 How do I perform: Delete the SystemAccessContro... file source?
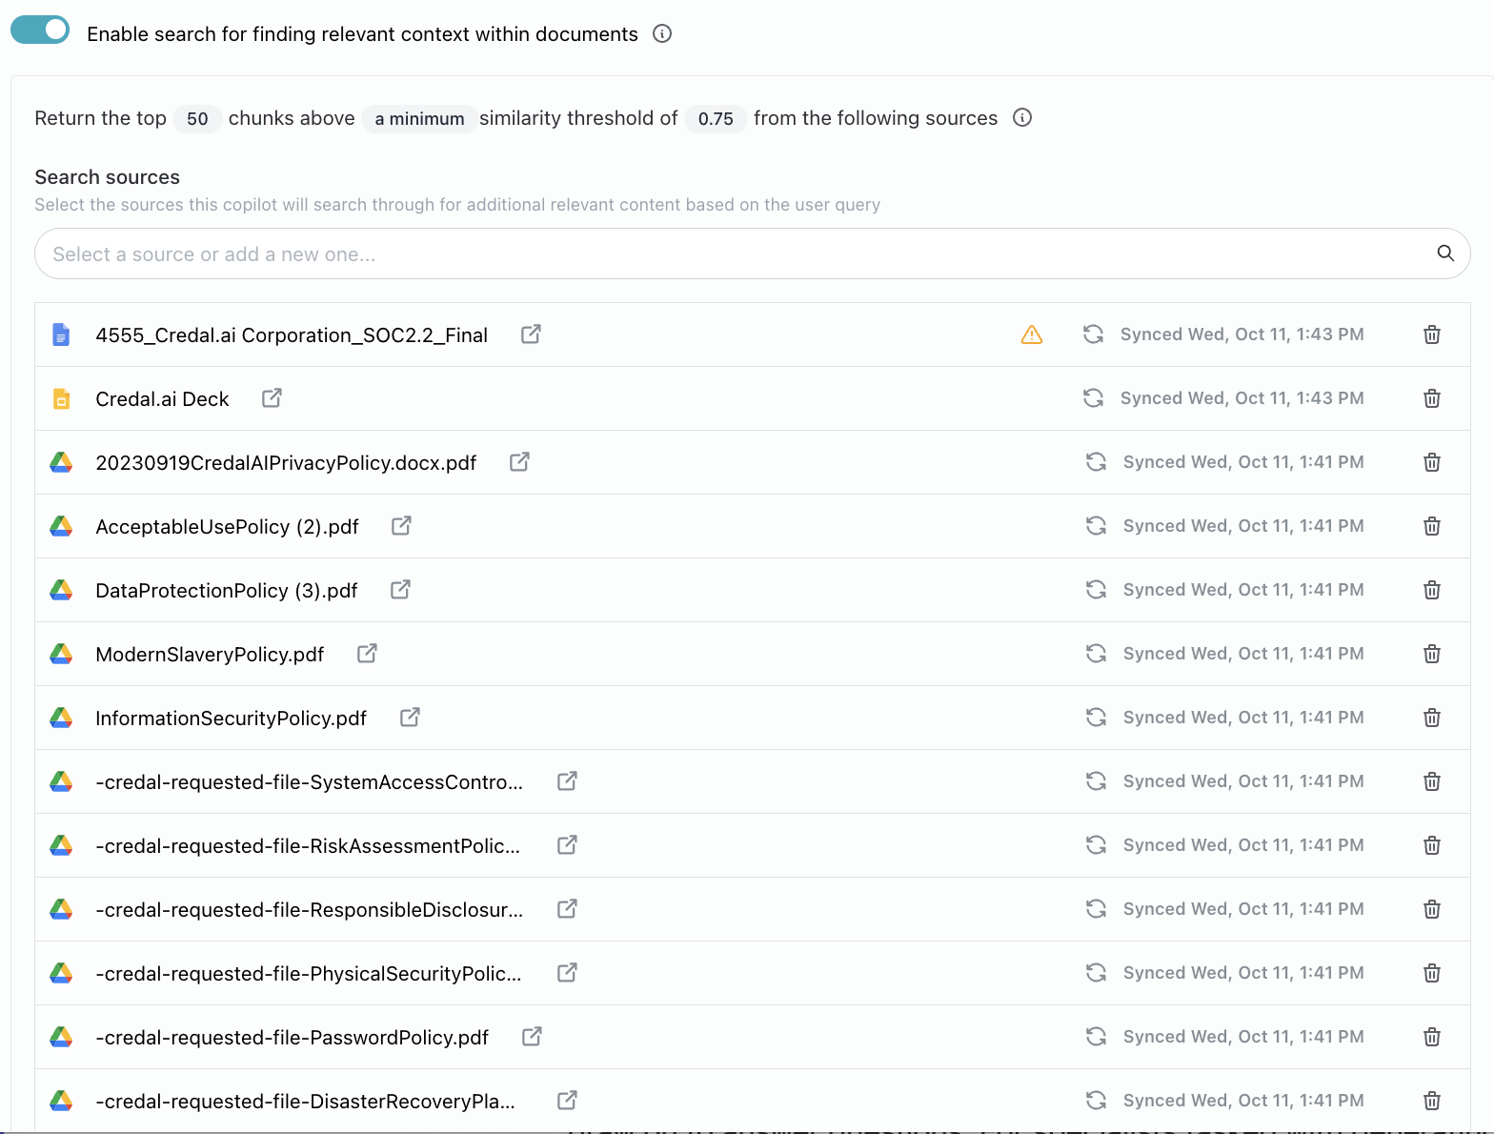click(x=1432, y=781)
